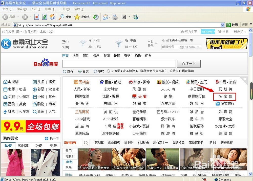Open the Mail envelope toolbar icon

pyautogui.click(x=105, y=17)
